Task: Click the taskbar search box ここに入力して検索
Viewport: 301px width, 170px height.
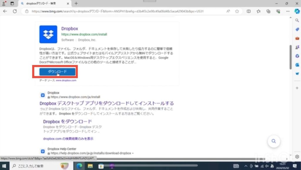Action: [41, 166]
